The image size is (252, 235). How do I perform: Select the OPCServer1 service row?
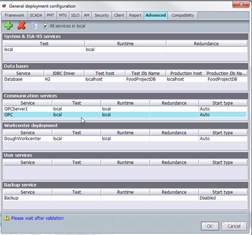coord(125,109)
